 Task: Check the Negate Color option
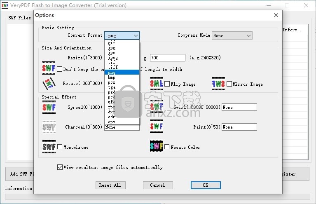click(x=167, y=147)
